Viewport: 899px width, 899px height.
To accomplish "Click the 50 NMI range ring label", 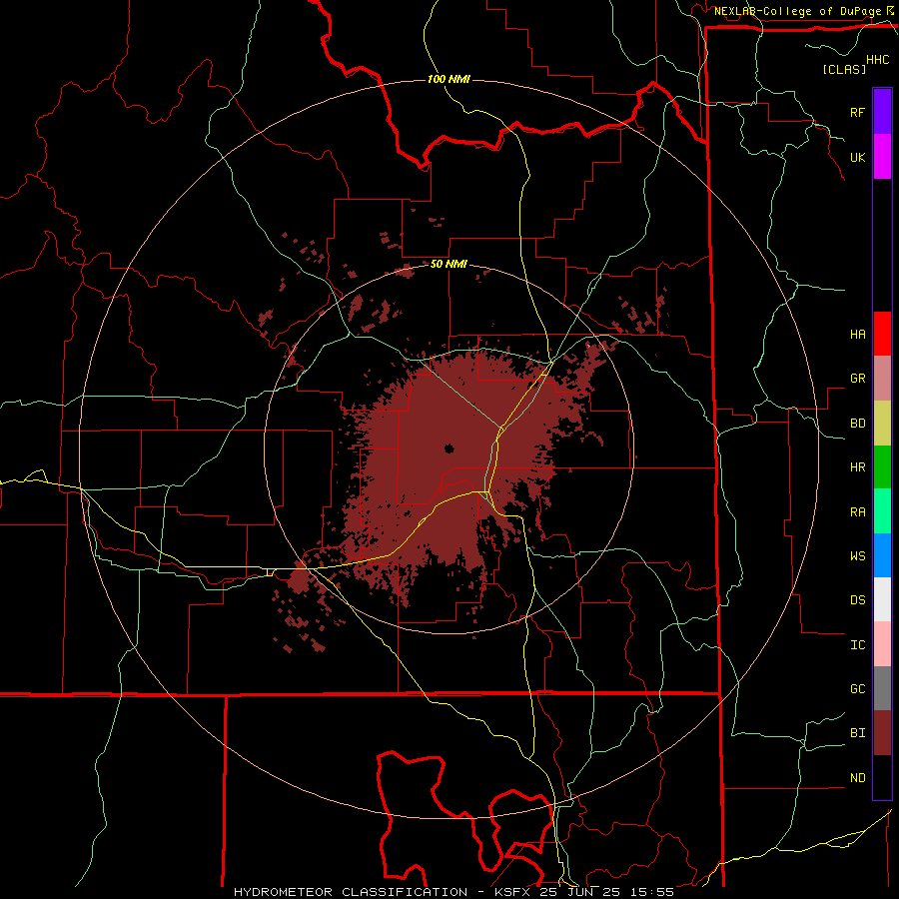I will 449,264.
